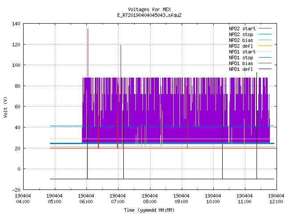Click the 'NPD1 start' legend label
285x214 pixels.
pos(242,52)
